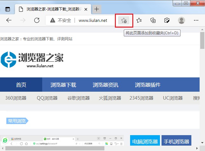Click the 常用浏览 label tag
Viewport: 205px width, 151px height.
point(17,121)
